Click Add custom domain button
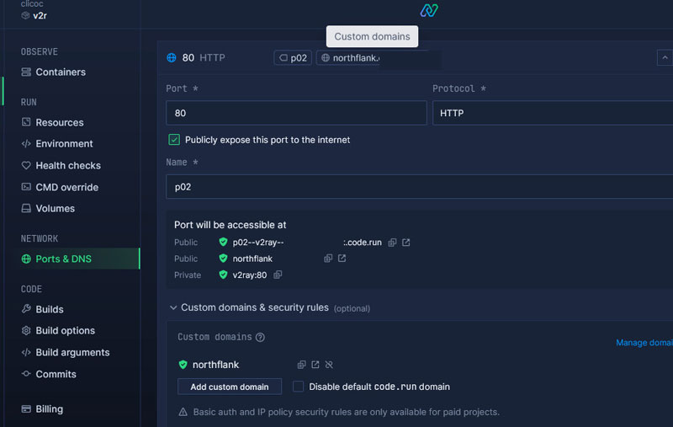This screenshot has height=427, width=673. pos(230,387)
